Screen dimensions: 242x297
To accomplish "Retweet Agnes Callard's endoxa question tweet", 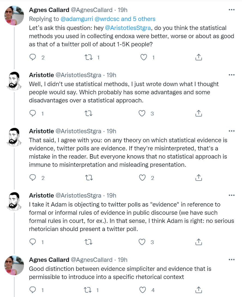I will pos(88,57).
